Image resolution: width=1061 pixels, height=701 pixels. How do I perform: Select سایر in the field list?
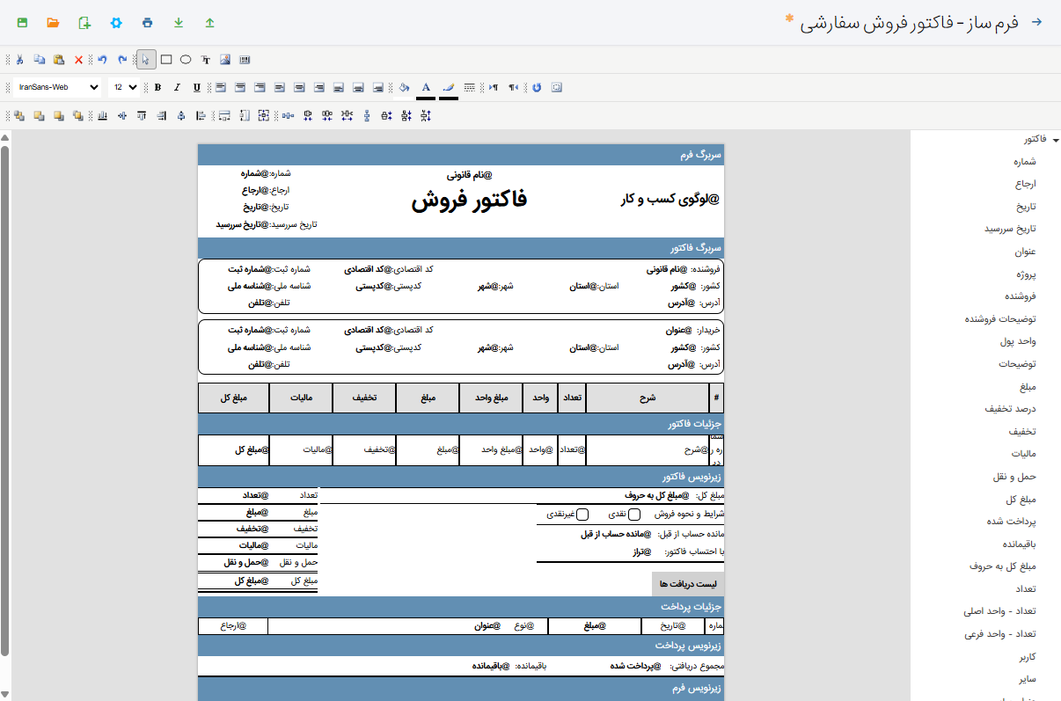pos(1028,678)
